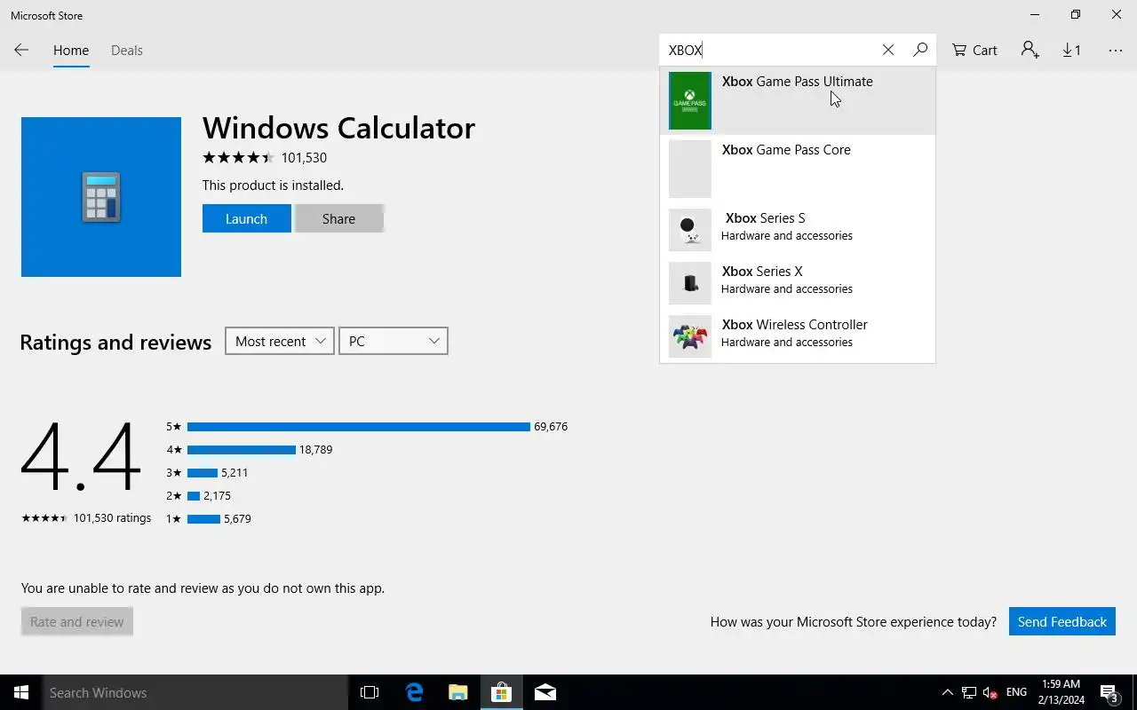Open the Cart
The image size is (1137, 710).
pos(974,51)
